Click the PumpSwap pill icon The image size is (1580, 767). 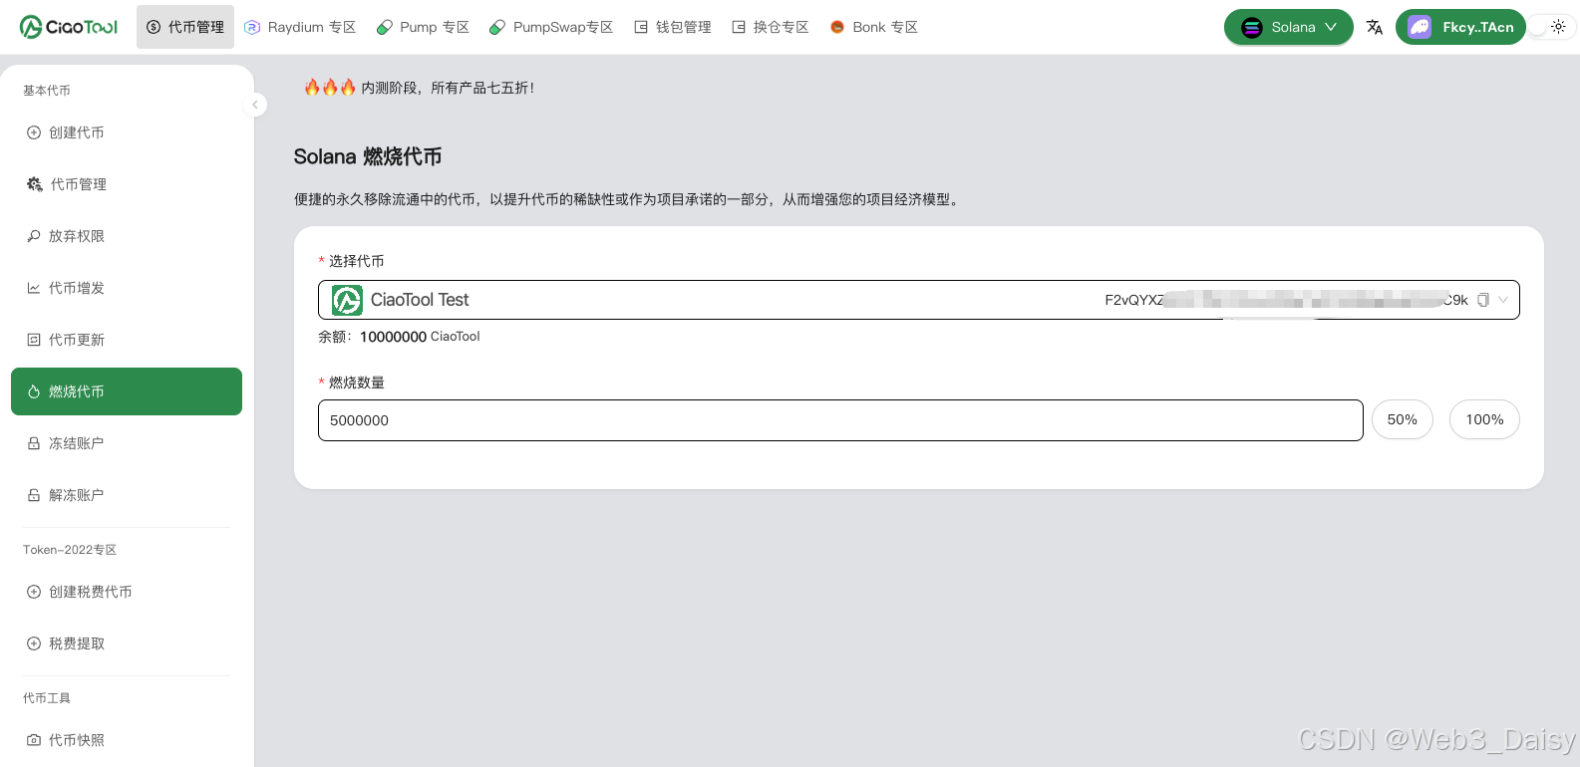(x=496, y=27)
